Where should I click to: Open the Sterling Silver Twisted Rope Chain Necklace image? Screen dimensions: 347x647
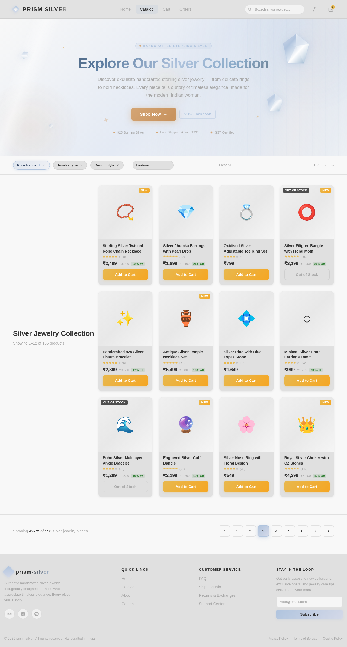pyautogui.click(x=125, y=212)
